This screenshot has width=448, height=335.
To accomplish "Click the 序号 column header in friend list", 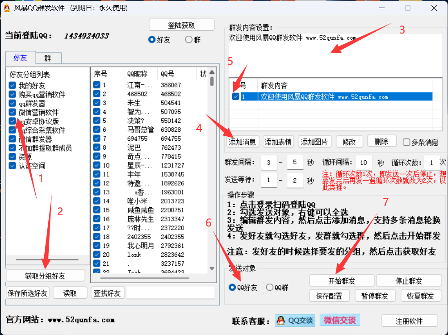I will tap(107, 74).
